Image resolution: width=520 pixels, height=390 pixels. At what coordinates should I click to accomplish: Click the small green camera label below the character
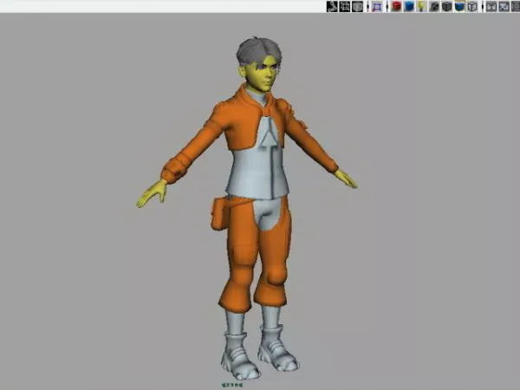coord(232,385)
